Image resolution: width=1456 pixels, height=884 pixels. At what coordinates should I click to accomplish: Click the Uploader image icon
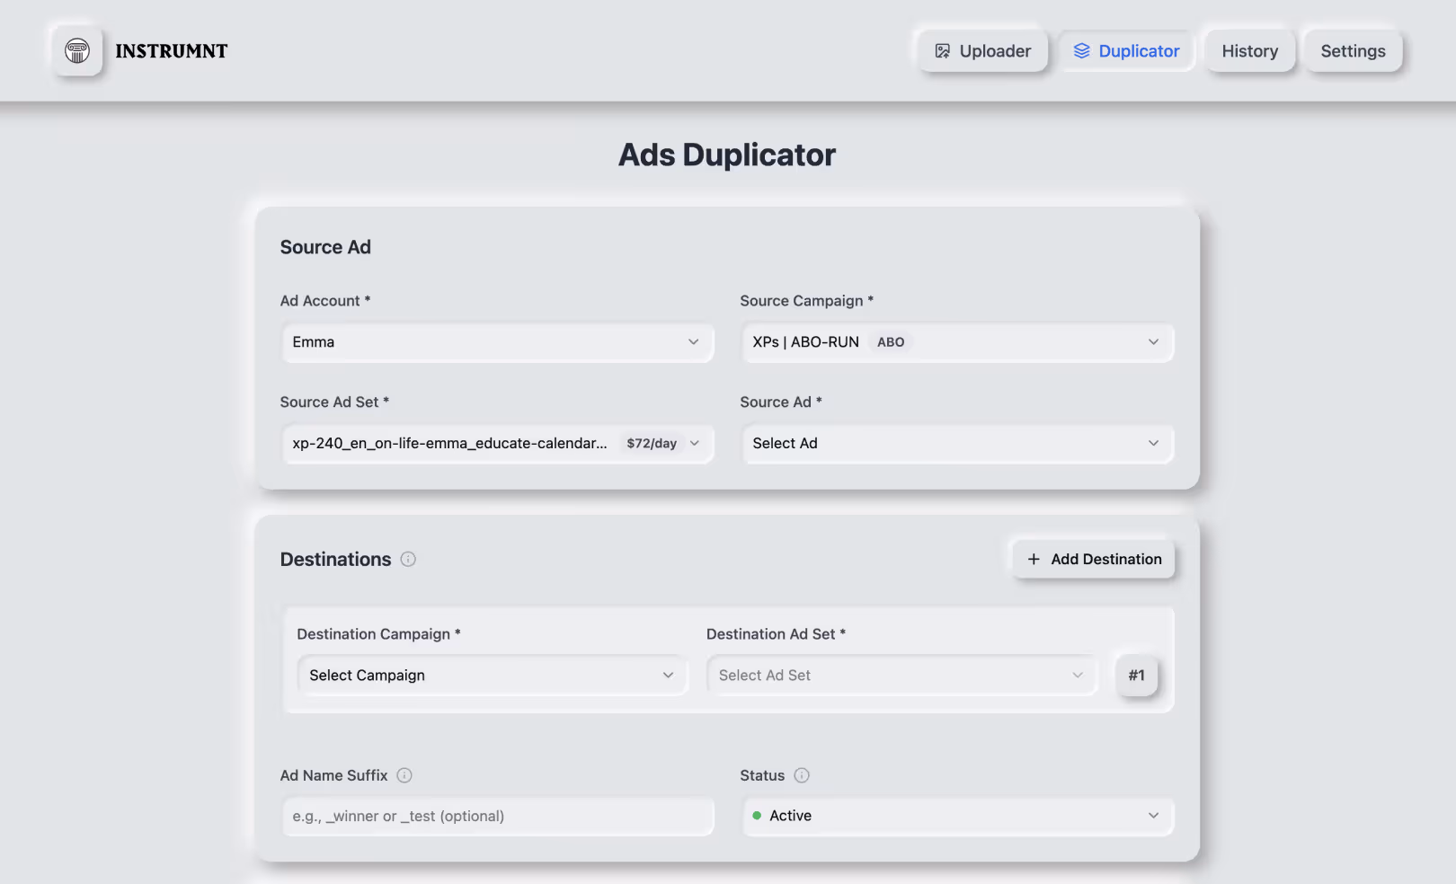(x=943, y=51)
